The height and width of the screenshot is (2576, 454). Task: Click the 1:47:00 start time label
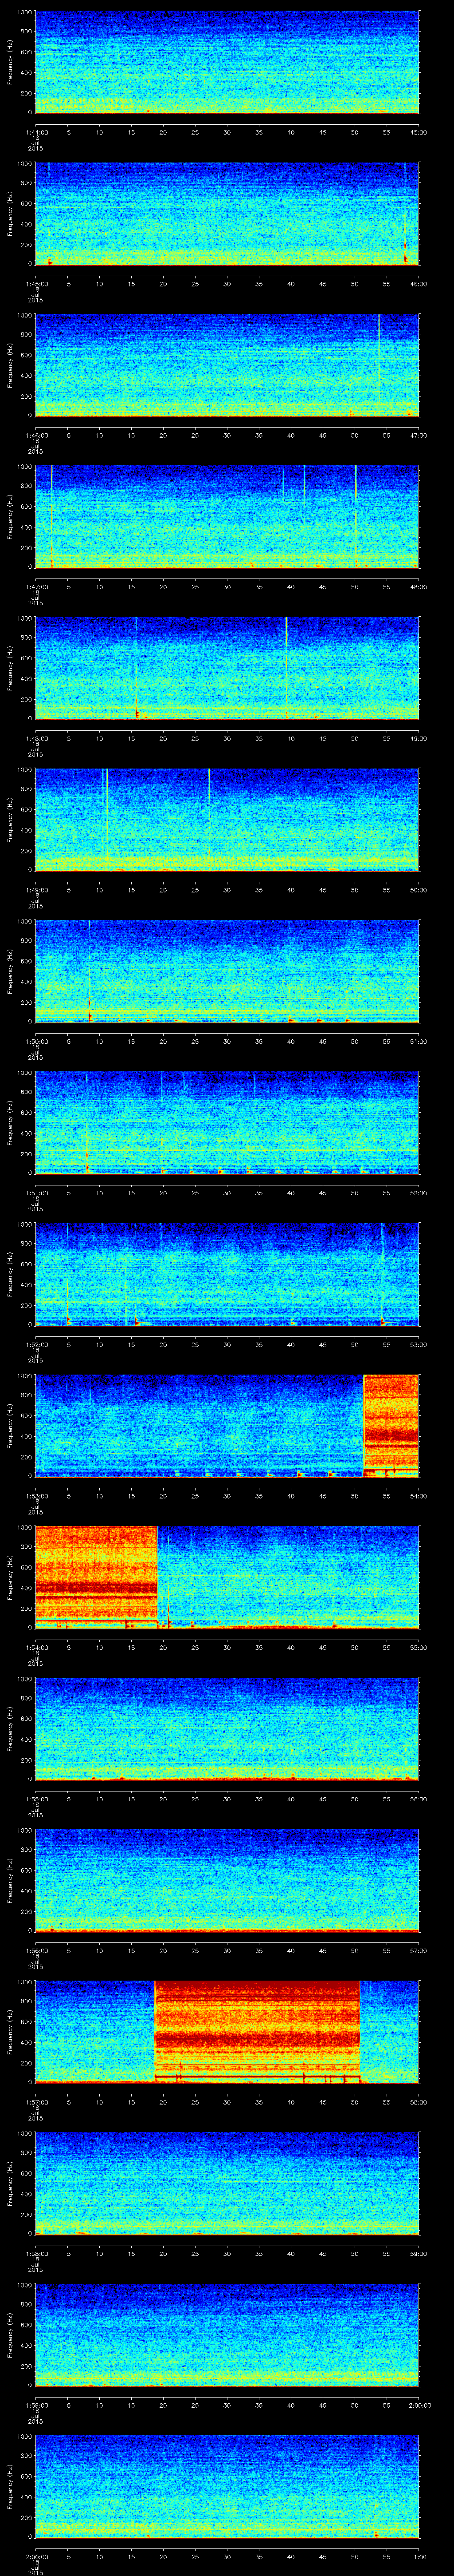pyautogui.click(x=37, y=587)
